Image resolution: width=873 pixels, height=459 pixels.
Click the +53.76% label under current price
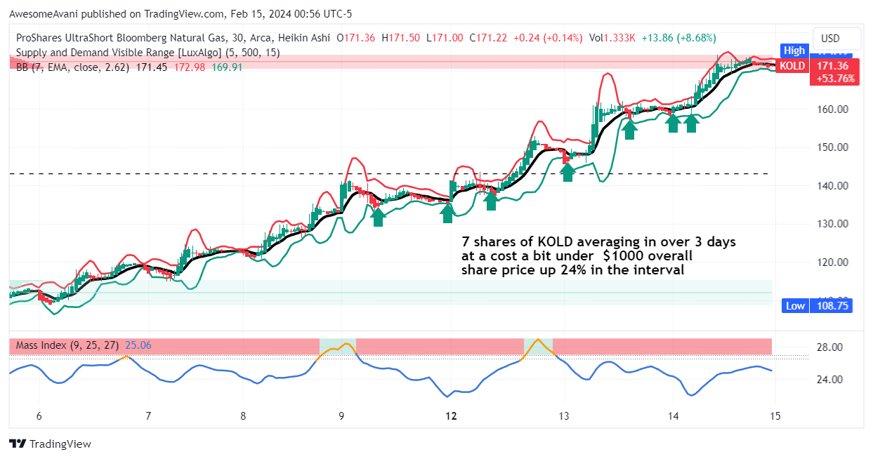pos(834,79)
